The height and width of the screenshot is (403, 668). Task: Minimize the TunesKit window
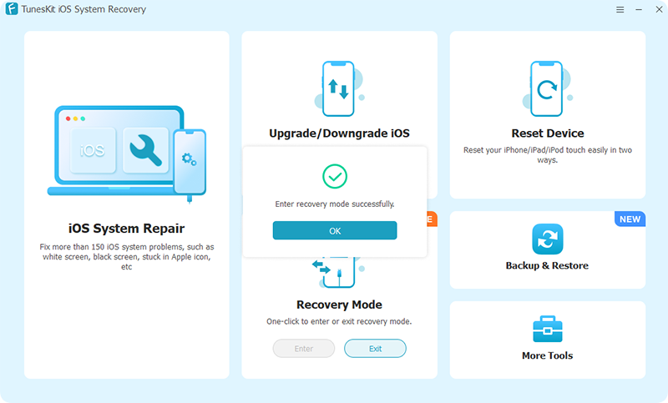[x=639, y=9]
